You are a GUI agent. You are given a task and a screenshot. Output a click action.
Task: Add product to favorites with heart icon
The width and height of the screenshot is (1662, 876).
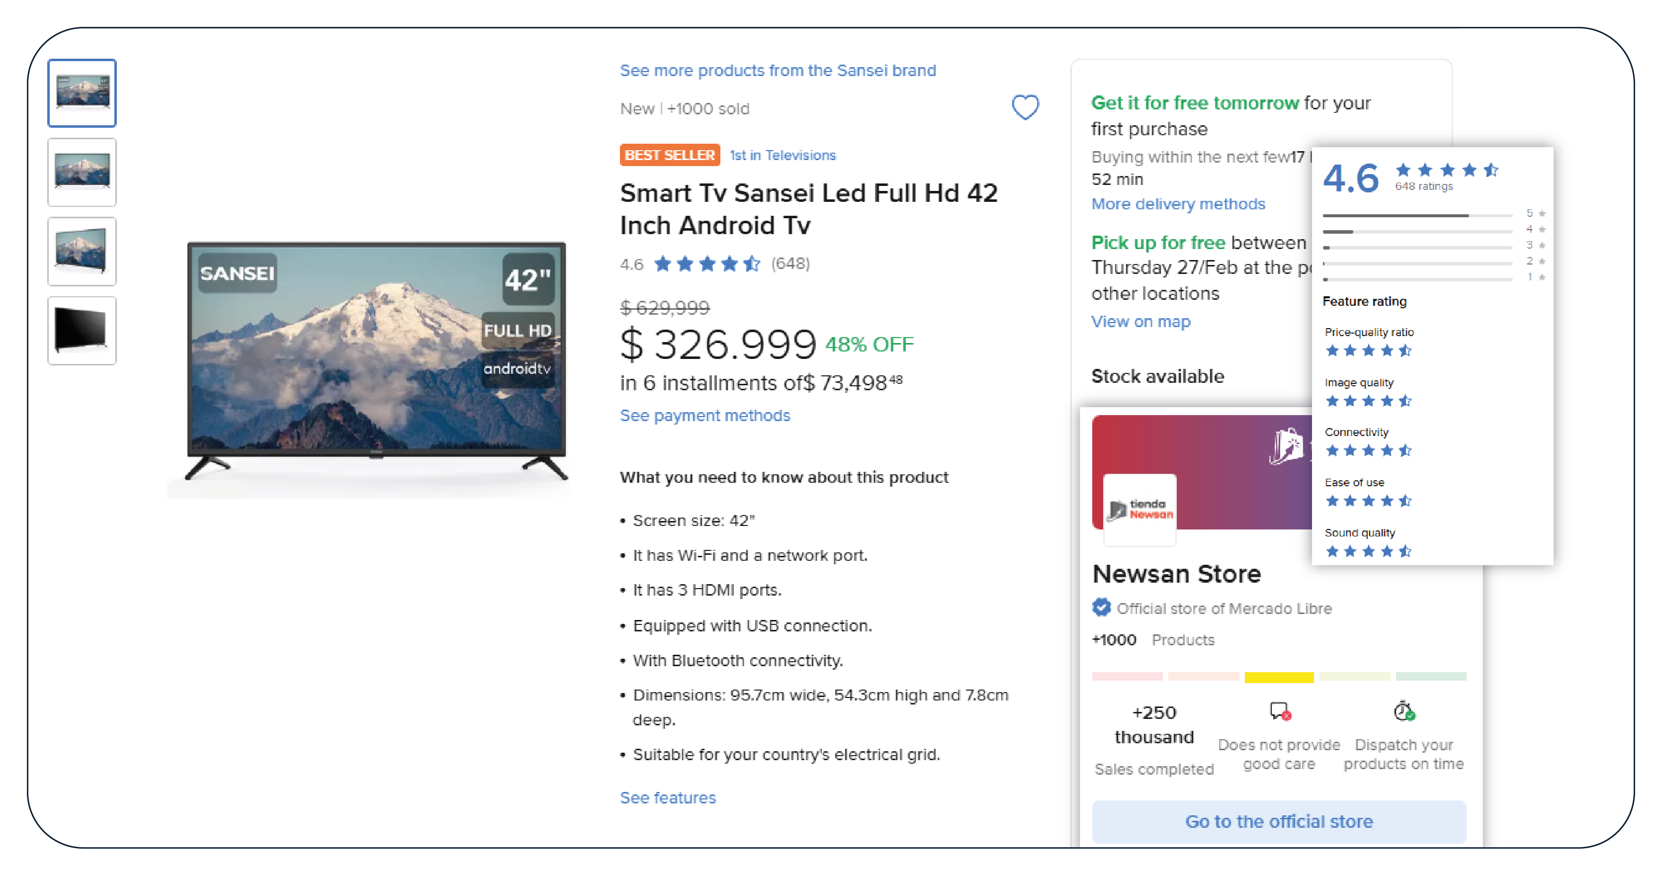[1025, 107]
